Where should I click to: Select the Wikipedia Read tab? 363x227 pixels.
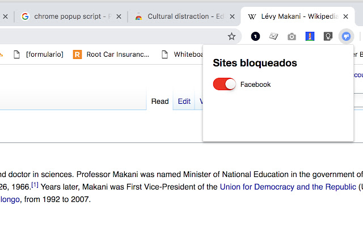pyautogui.click(x=160, y=102)
